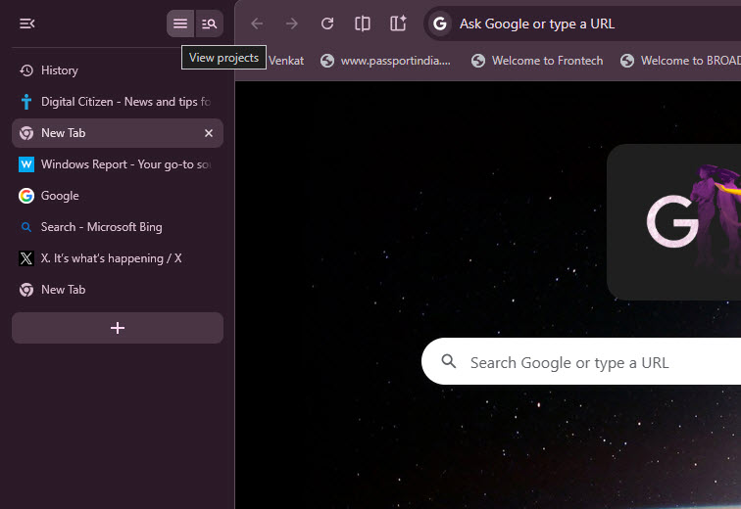Go back with the left arrow
This screenshot has height=509, width=741.
[x=257, y=23]
